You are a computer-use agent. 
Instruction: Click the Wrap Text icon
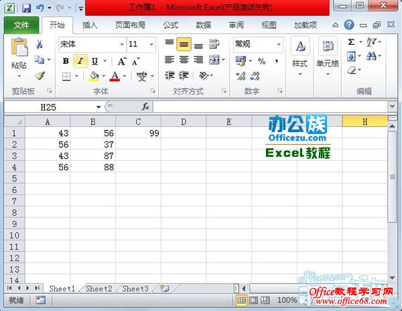tap(214, 44)
